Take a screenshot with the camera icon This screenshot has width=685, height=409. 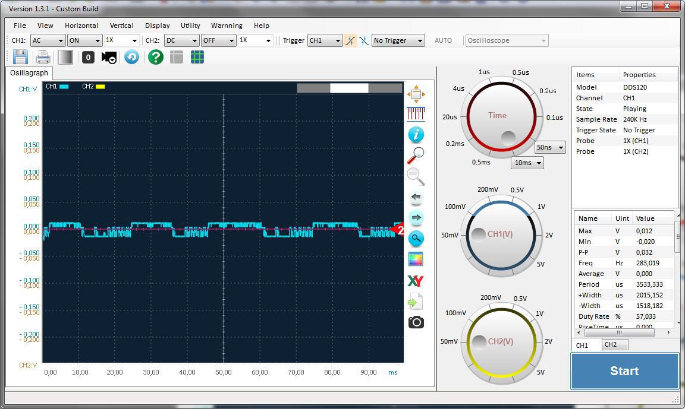pyautogui.click(x=416, y=322)
